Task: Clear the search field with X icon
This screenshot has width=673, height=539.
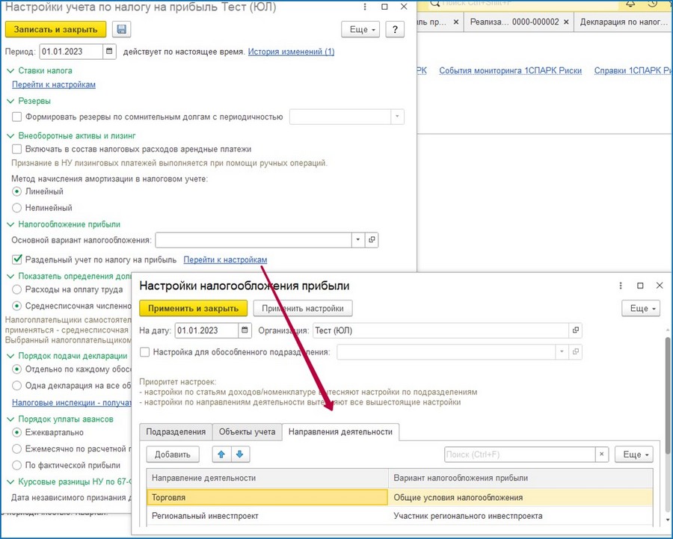Action: point(602,455)
